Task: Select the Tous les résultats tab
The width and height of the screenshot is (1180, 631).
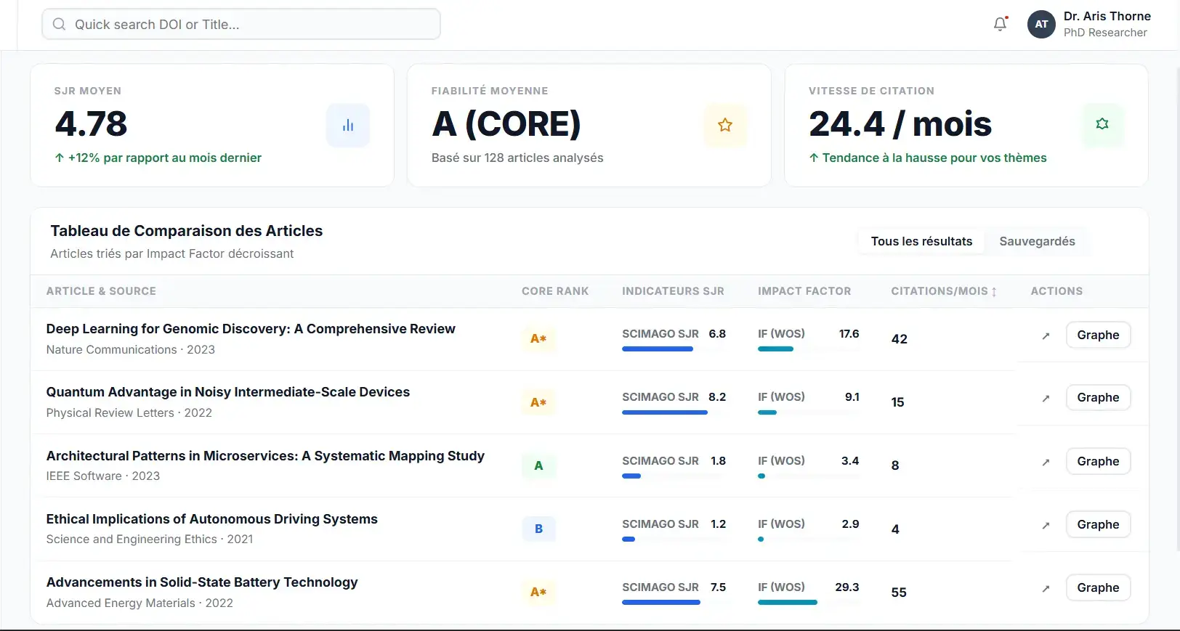Action: point(921,241)
